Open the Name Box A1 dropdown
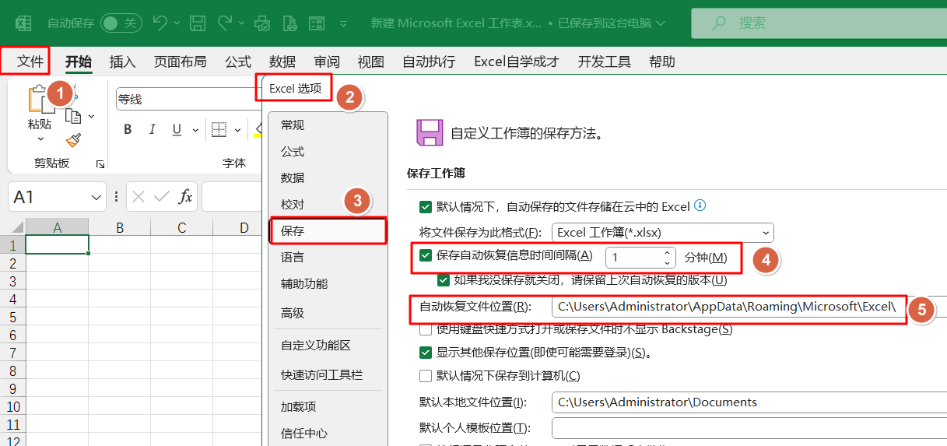 pos(96,198)
